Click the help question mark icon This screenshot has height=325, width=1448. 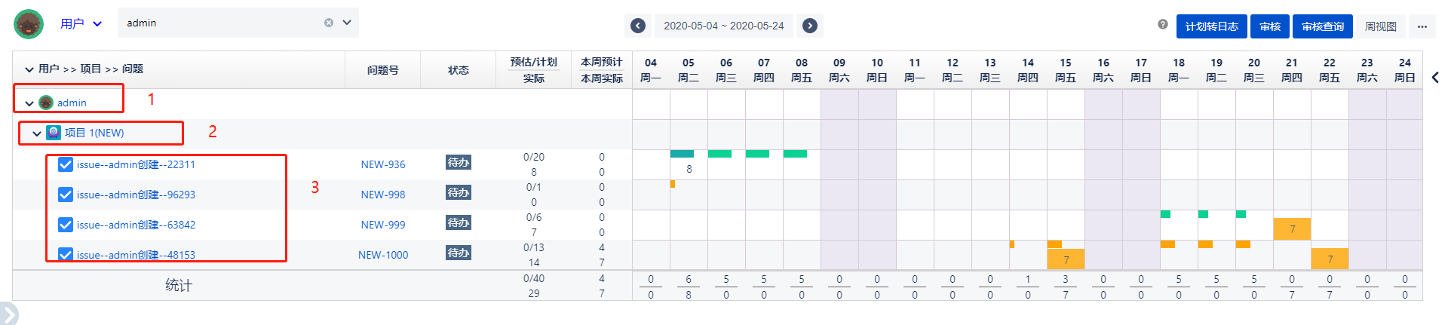coord(1163,25)
